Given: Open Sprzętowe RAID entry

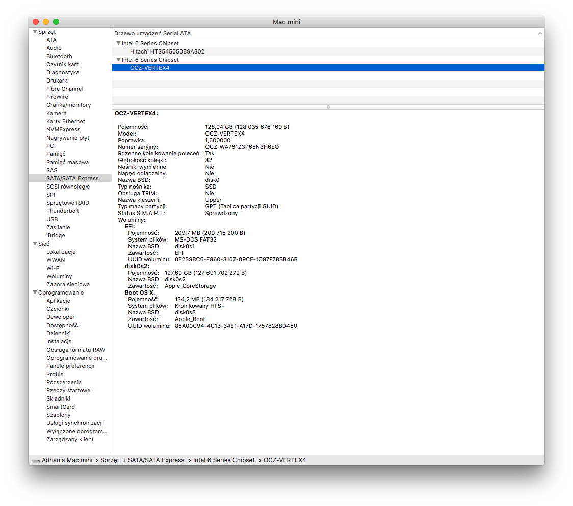Looking at the screenshot, I should point(68,203).
